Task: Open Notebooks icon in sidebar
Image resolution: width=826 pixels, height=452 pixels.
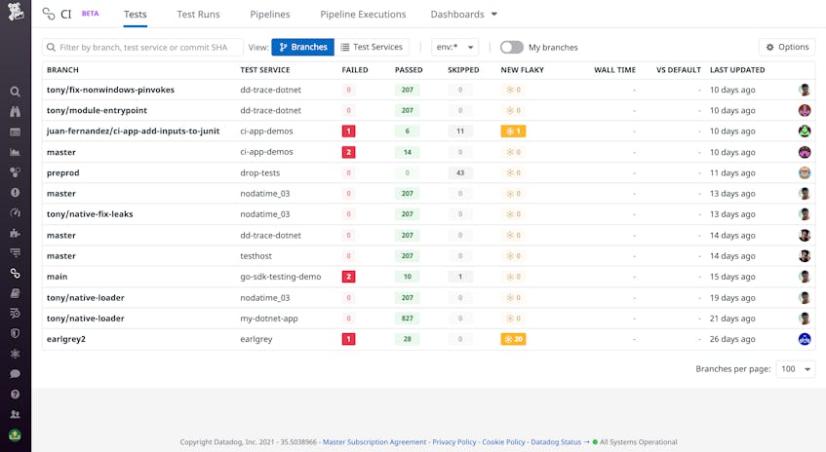Action: click(x=16, y=293)
